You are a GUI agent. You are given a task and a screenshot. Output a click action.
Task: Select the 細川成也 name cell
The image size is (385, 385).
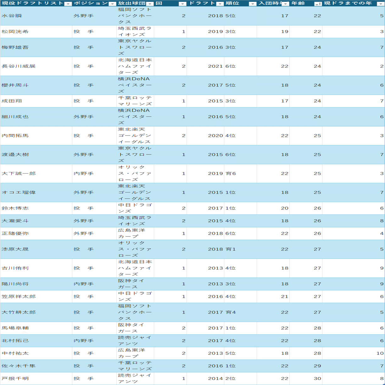click(x=36, y=117)
